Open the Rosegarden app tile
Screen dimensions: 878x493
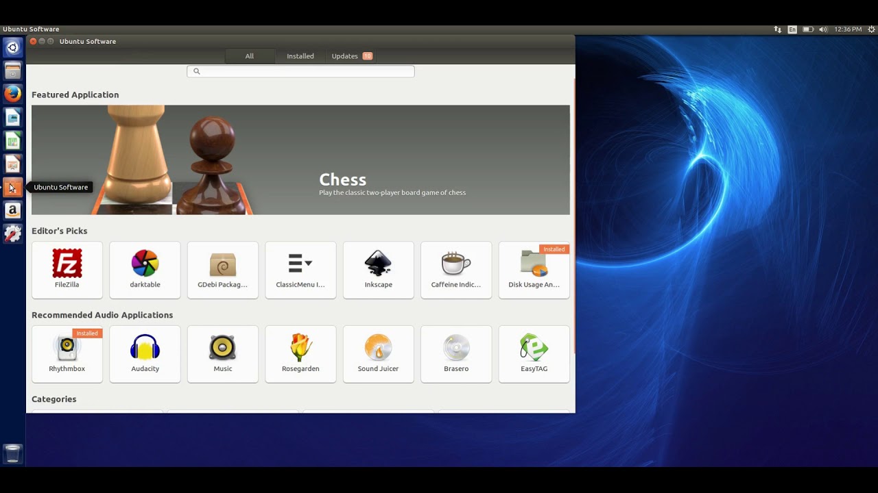coord(300,354)
